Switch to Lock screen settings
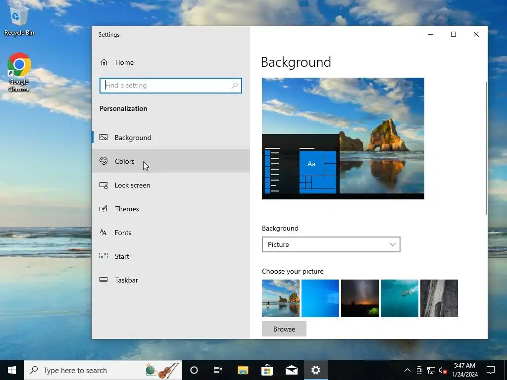Image resolution: width=507 pixels, height=380 pixels. (171, 185)
